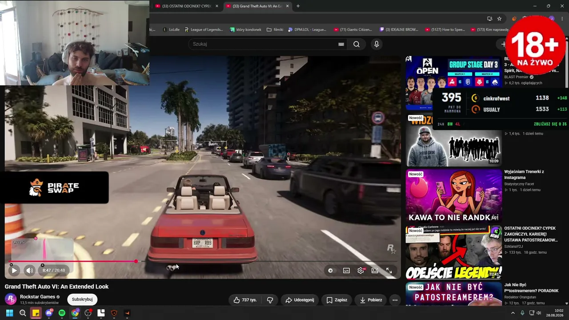This screenshot has height=320, width=569.
Task: Open the OBS Studio taskbar icon
Action: pyautogui.click(x=88, y=313)
